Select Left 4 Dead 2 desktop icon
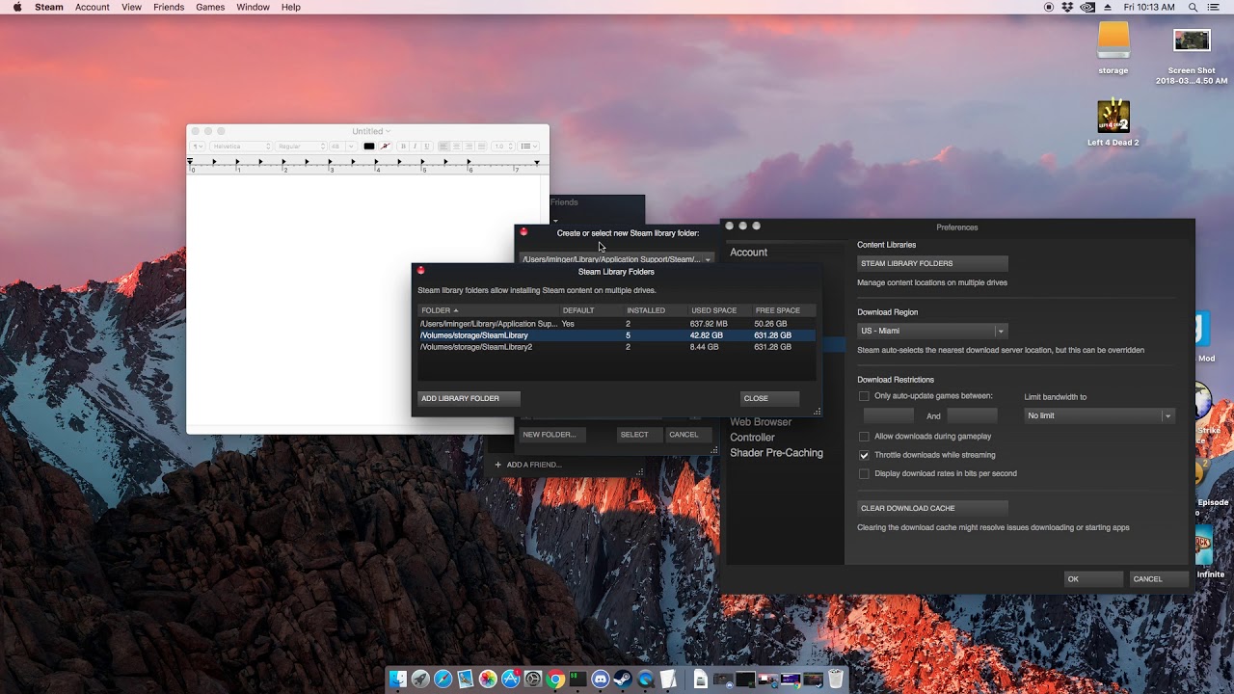The width and height of the screenshot is (1234, 694). click(1113, 117)
